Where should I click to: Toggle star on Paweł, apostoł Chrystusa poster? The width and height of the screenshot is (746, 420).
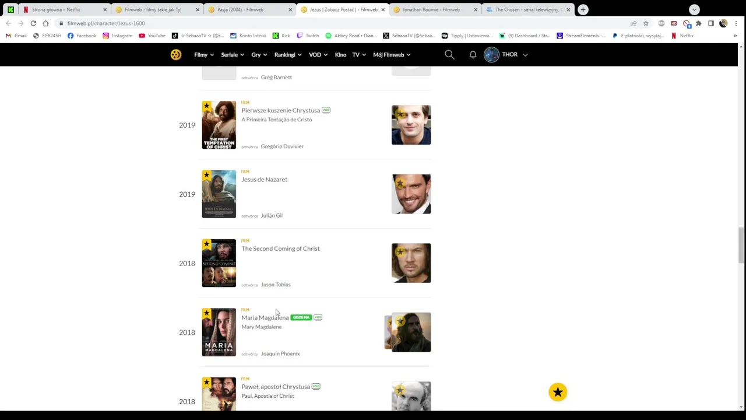point(206,383)
